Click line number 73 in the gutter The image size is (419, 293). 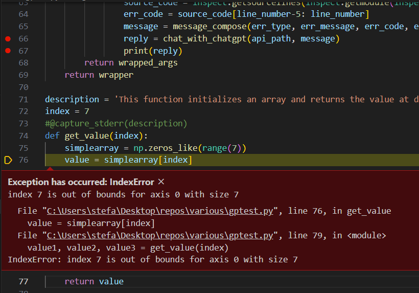pyautogui.click(x=24, y=124)
